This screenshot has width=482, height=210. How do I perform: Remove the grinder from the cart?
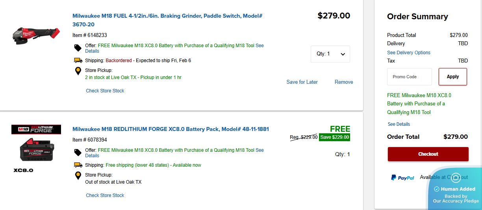coord(344,82)
